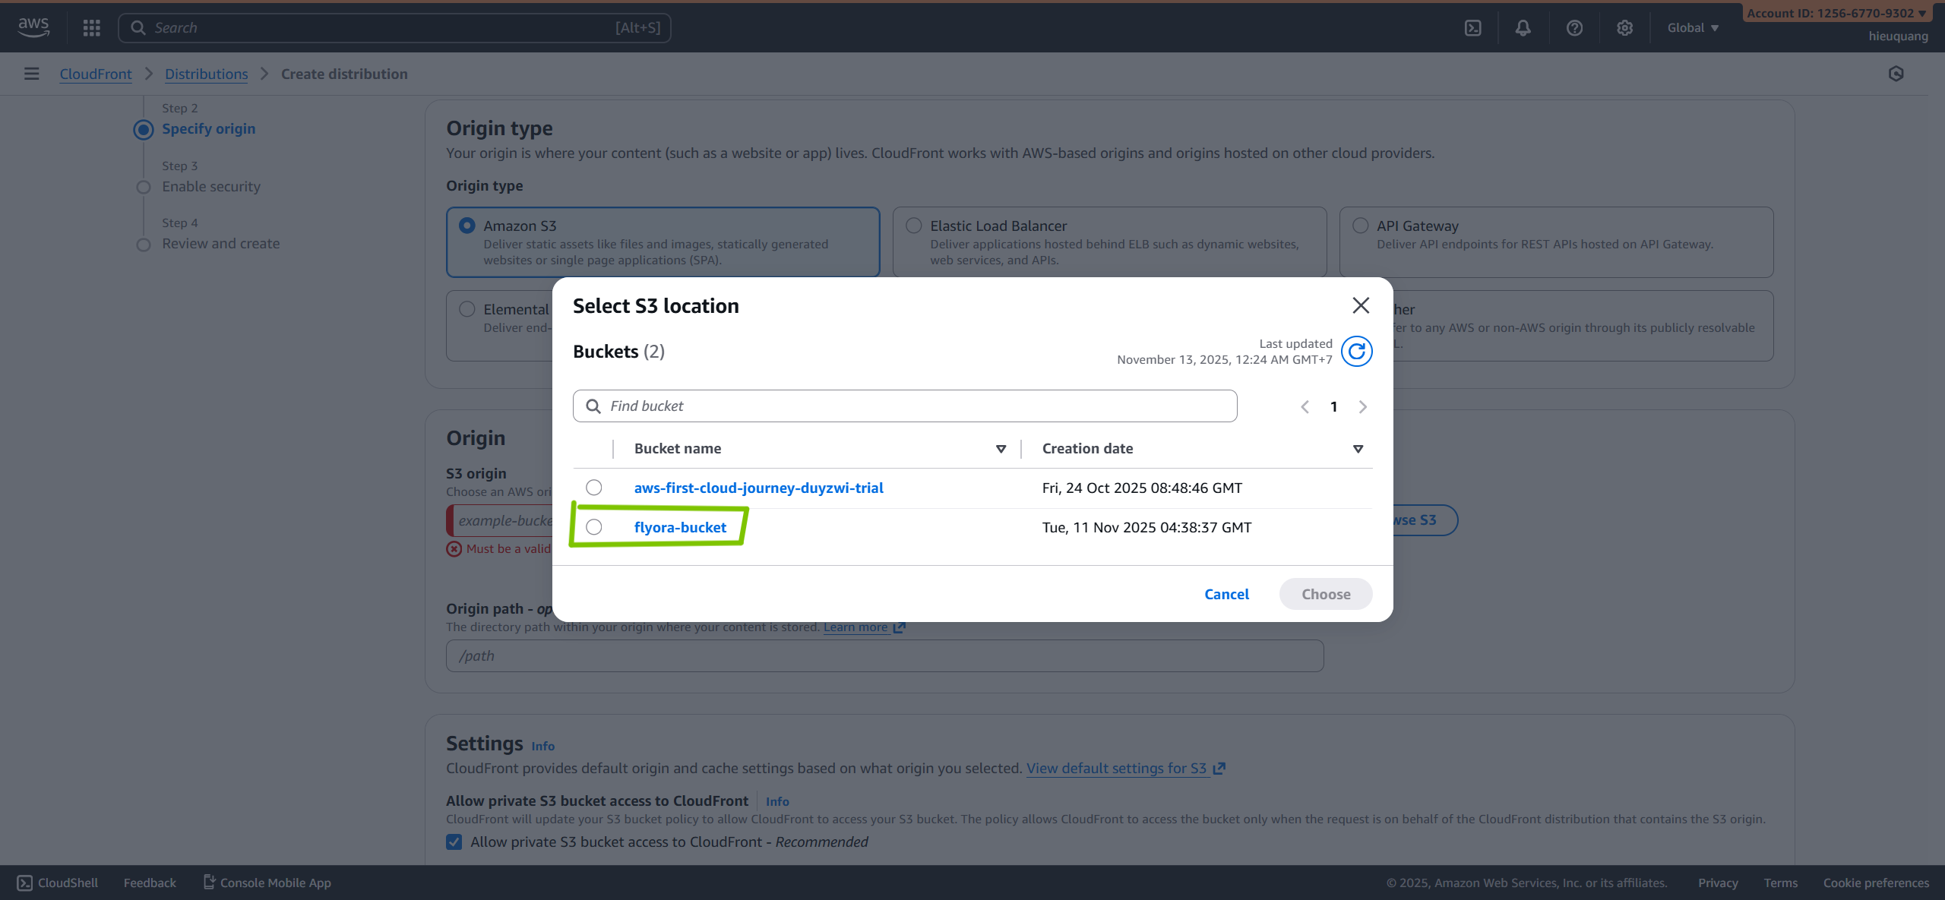Click the refresh buckets icon
This screenshot has width=1945, height=900.
[1356, 351]
